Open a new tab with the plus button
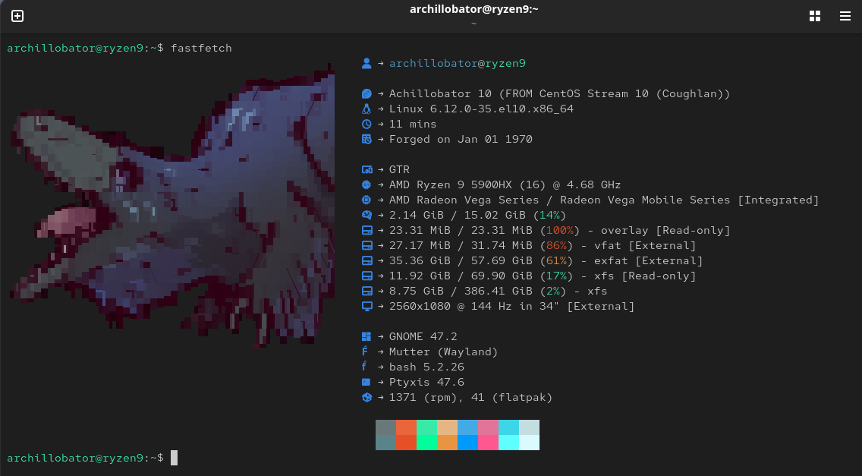This screenshot has height=476, width=862. (17, 16)
